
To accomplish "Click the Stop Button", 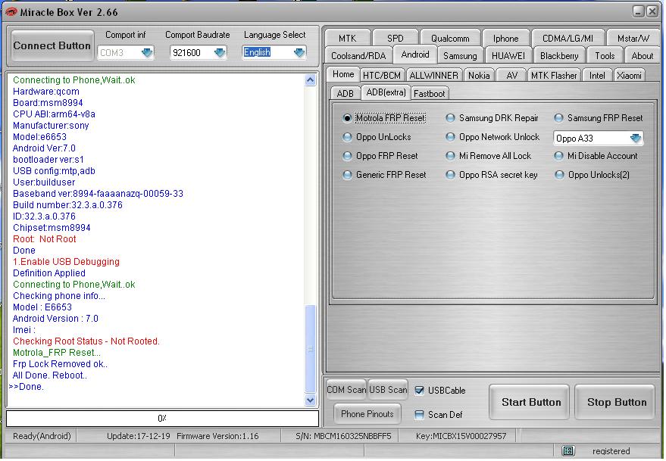I will click(x=617, y=402).
